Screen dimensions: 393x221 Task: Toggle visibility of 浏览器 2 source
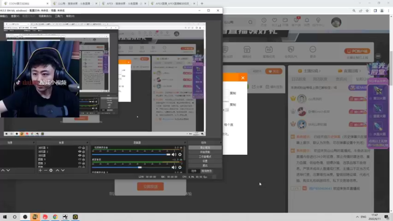click(x=80, y=152)
